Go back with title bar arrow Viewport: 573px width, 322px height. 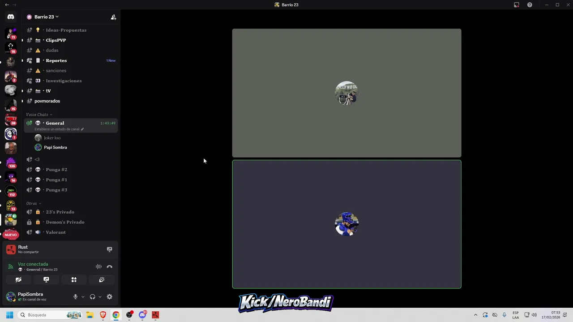click(x=7, y=5)
